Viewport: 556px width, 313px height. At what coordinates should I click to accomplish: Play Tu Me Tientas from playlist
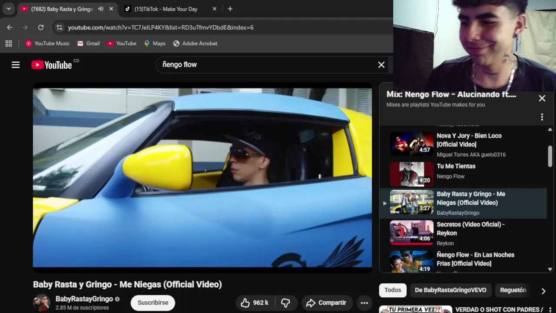[456, 166]
